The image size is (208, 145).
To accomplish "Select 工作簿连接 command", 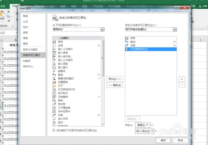I will (x=77, y=108).
